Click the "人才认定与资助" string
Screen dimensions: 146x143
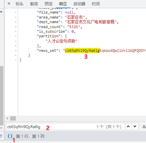(x=61, y=41)
